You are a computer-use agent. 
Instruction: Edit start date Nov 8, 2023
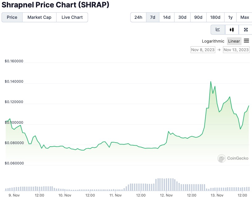coord(203,50)
